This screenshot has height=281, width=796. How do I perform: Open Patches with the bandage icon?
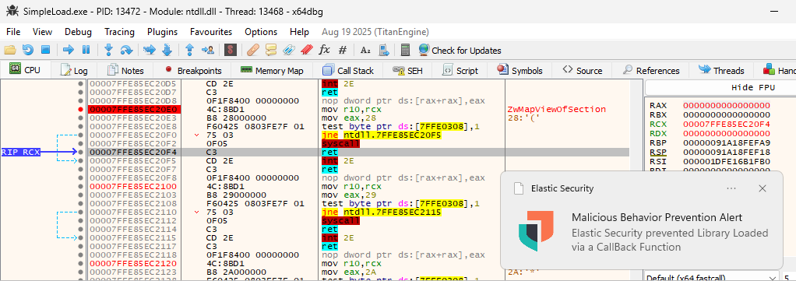[x=253, y=51]
